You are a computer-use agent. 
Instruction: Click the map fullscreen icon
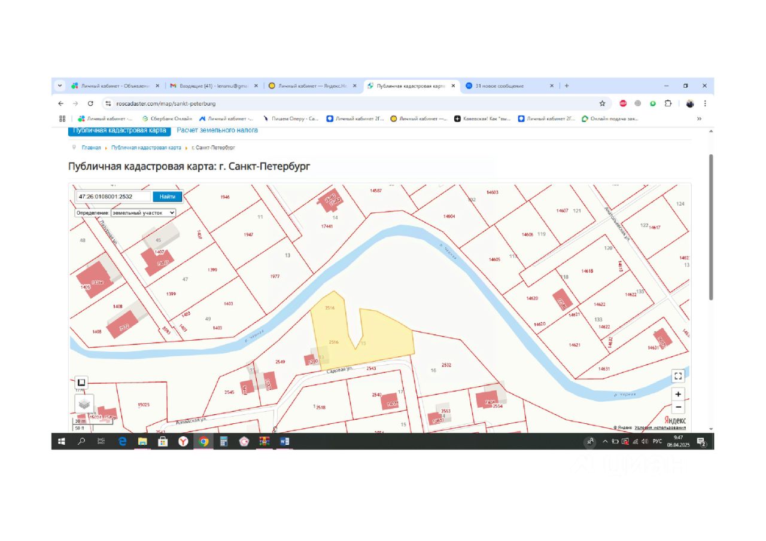point(677,376)
